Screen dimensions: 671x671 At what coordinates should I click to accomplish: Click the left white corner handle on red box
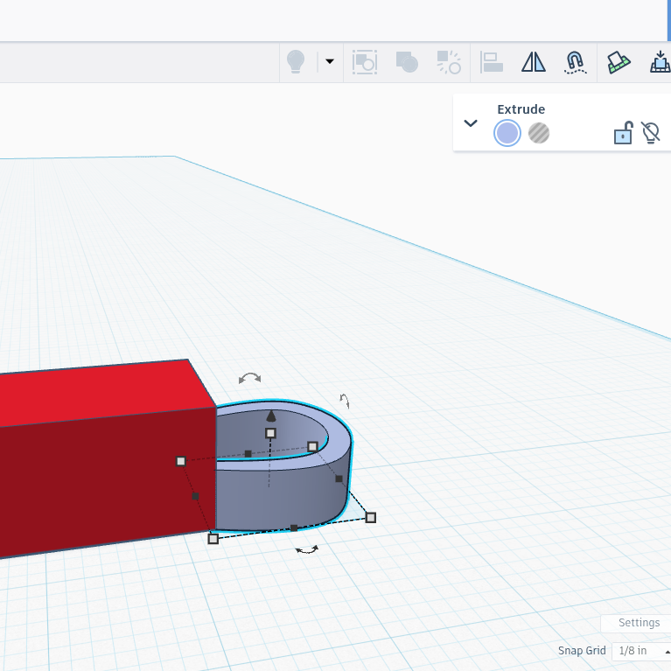coord(181,461)
